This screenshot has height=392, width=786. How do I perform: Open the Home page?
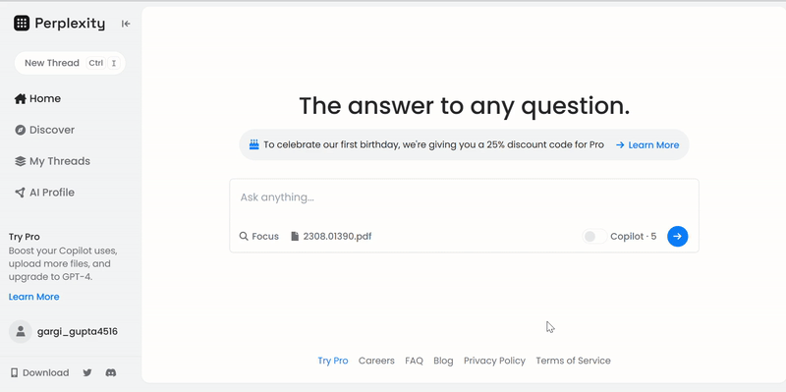(x=38, y=99)
